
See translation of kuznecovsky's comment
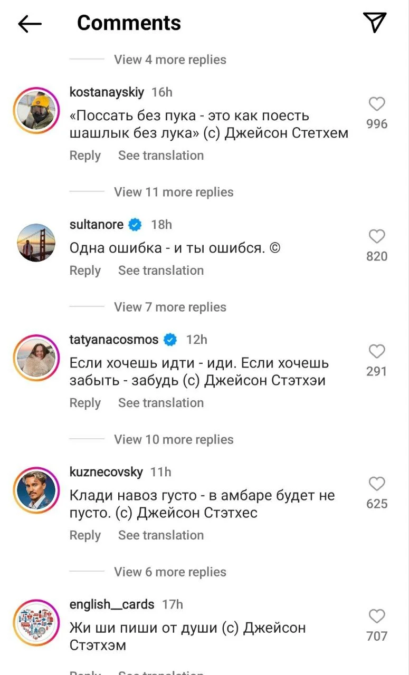pyautogui.click(x=160, y=535)
